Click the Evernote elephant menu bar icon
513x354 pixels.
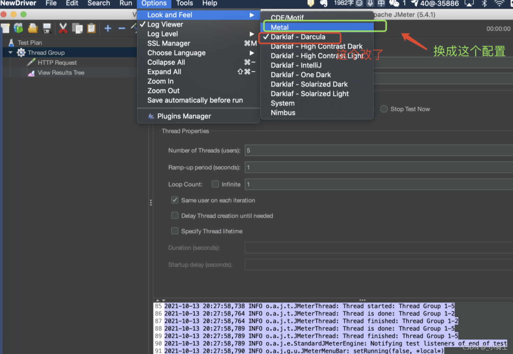(324, 3)
